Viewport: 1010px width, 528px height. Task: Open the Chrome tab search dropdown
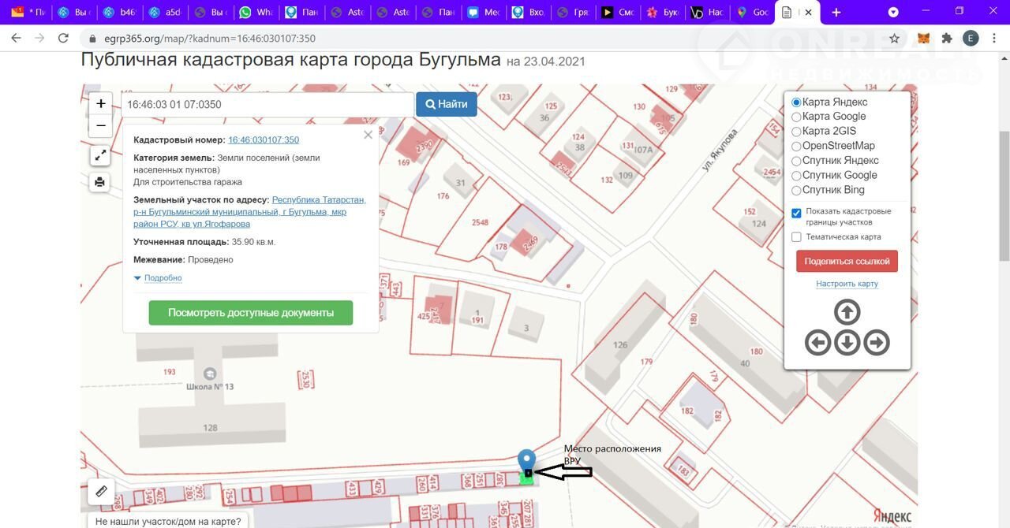point(893,13)
